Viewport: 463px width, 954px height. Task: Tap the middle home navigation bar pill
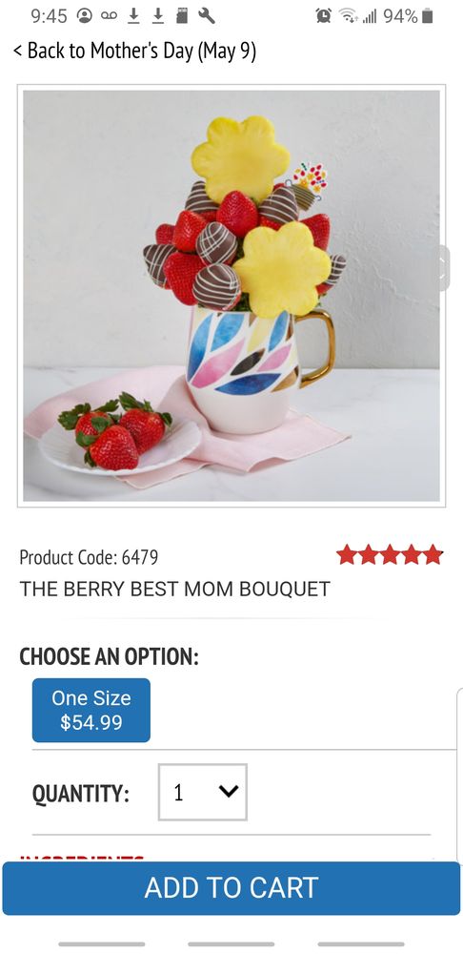(x=231, y=944)
